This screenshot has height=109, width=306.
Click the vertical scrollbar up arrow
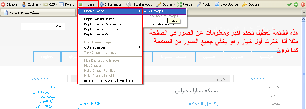tap(304, 19)
